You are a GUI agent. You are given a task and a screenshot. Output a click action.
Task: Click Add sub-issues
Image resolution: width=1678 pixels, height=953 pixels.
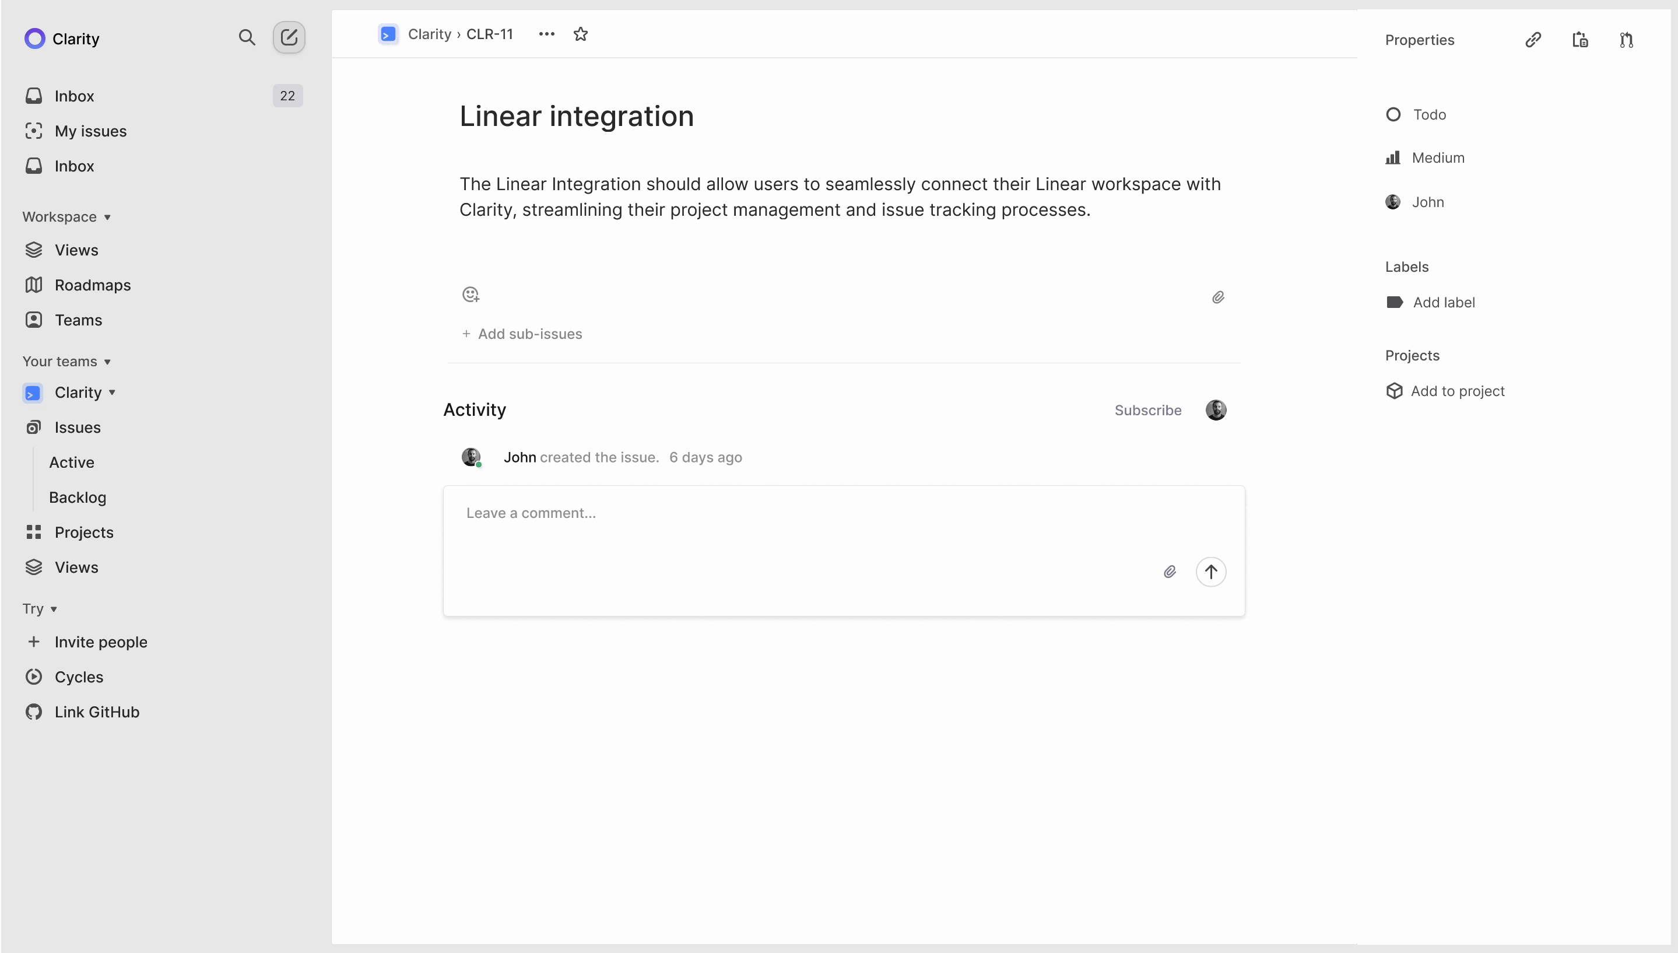pos(521,334)
